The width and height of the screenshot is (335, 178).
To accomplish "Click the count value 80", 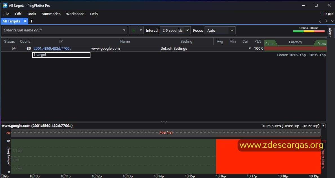I will [x=29, y=48].
